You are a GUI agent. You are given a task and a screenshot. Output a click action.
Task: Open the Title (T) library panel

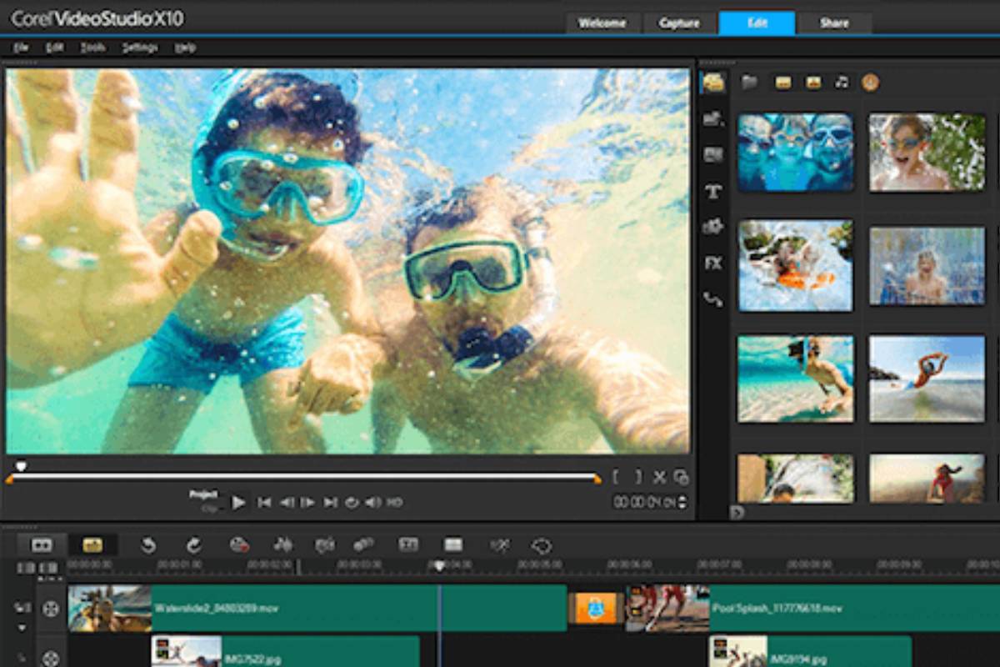coord(712,192)
